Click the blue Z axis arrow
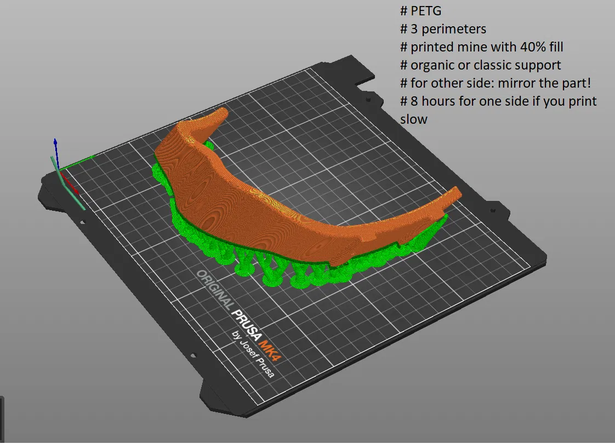Screen dimensions: 615x444 point(56,155)
